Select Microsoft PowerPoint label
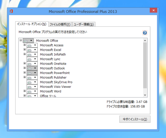The height and width of the screenshot is (138, 166). coord(55,73)
